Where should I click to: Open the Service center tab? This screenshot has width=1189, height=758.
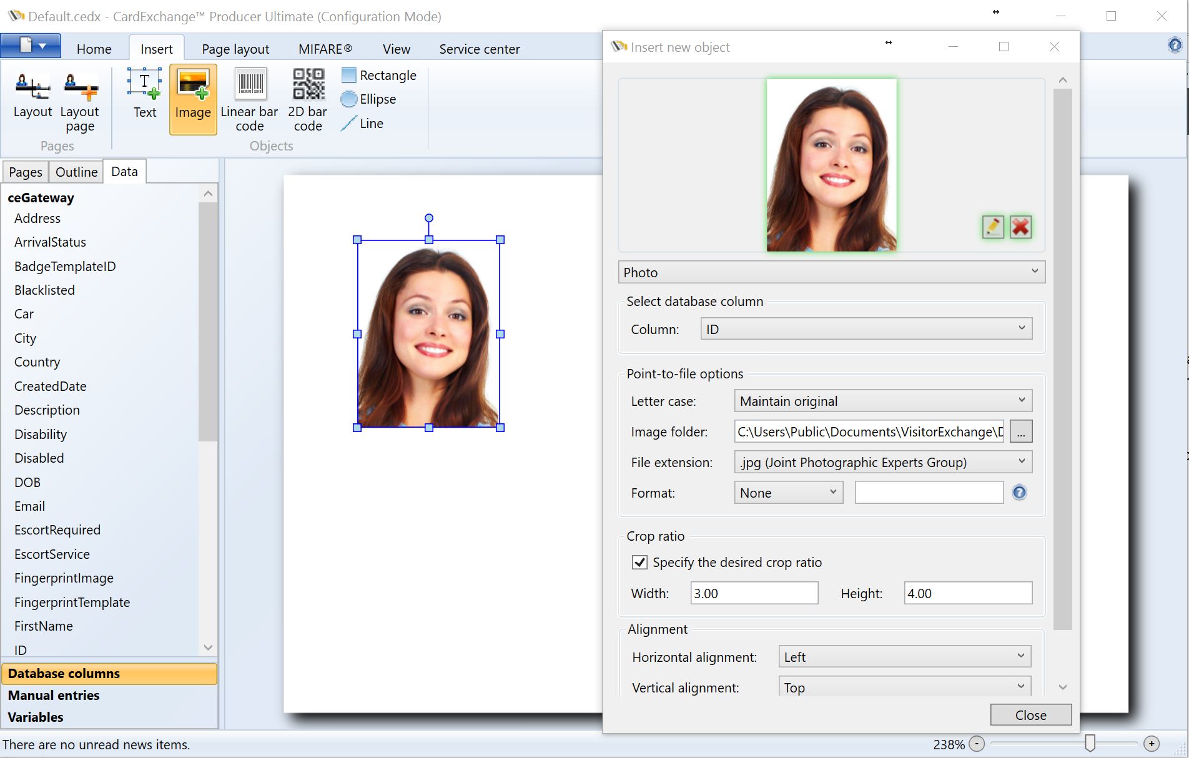tap(479, 49)
